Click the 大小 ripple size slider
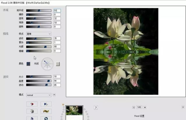The width and height of the screenshot is (186, 120). click(x=39, y=76)
